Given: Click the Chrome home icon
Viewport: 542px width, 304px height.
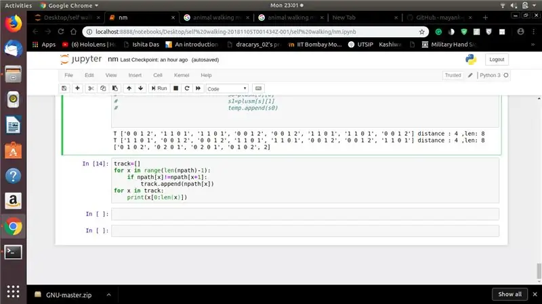Looking at the screenshot, I should click(73, 32).
